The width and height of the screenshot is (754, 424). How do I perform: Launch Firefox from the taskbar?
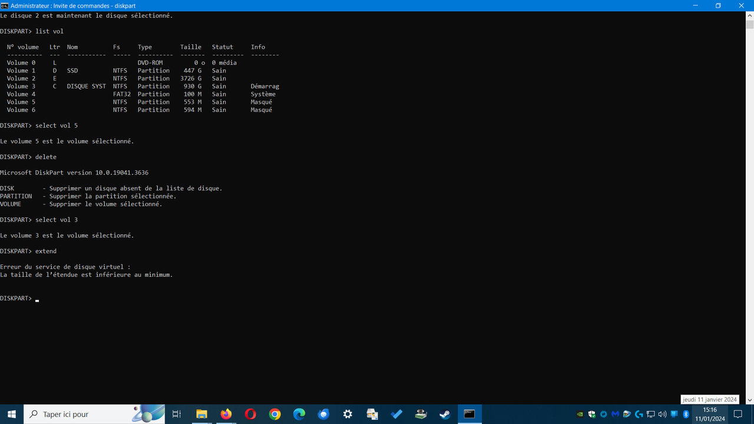pos(226,414)
